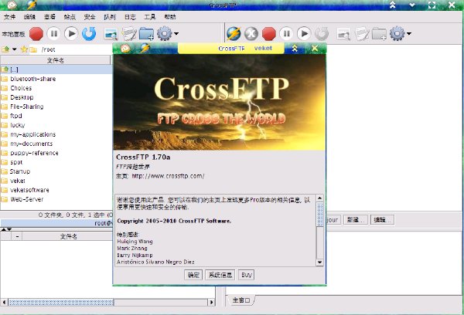Click the remote disconnect X icon

pyautogui.click(x=251, y=34)
